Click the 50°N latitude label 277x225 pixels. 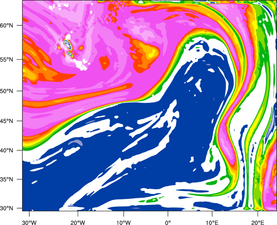[7, 91]
